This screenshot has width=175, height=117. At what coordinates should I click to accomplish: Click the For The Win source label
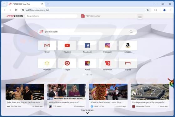pos(16,106)
